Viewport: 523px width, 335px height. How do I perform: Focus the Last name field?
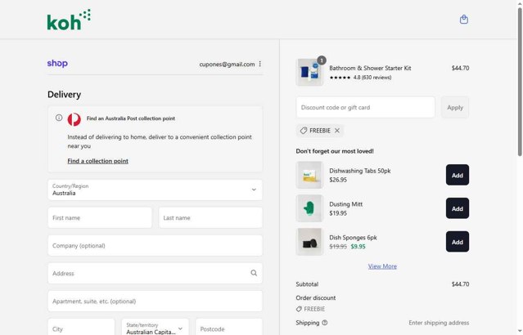point(210,218)
